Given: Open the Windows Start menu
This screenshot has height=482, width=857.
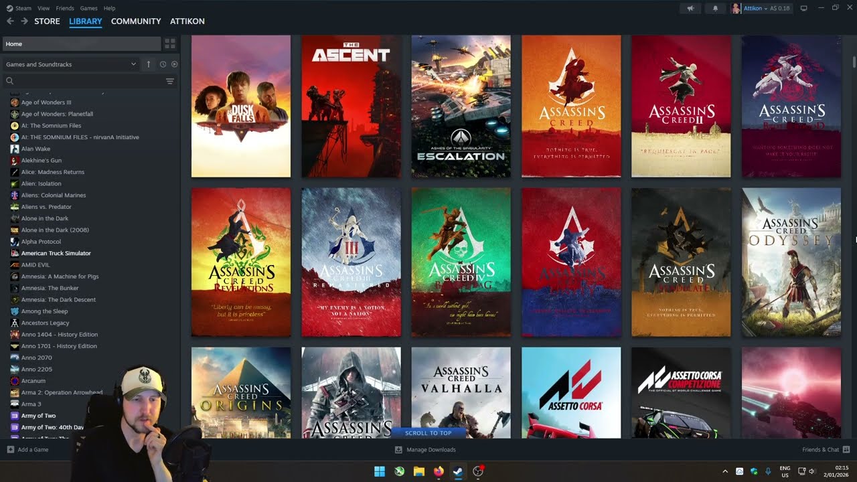Looking at the screenshot, I should (x=380, y=471).
